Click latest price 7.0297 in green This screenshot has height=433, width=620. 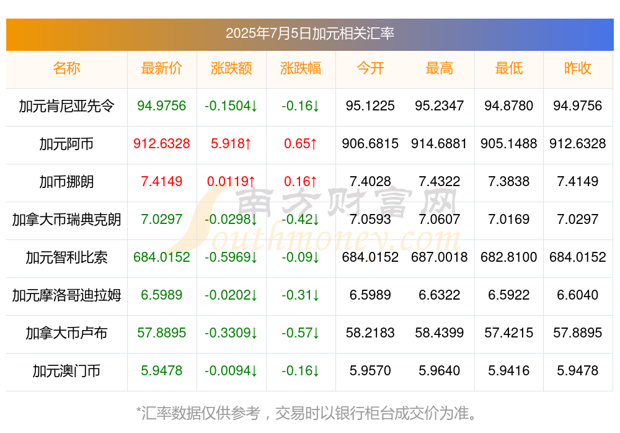click(x=161, y=219)
